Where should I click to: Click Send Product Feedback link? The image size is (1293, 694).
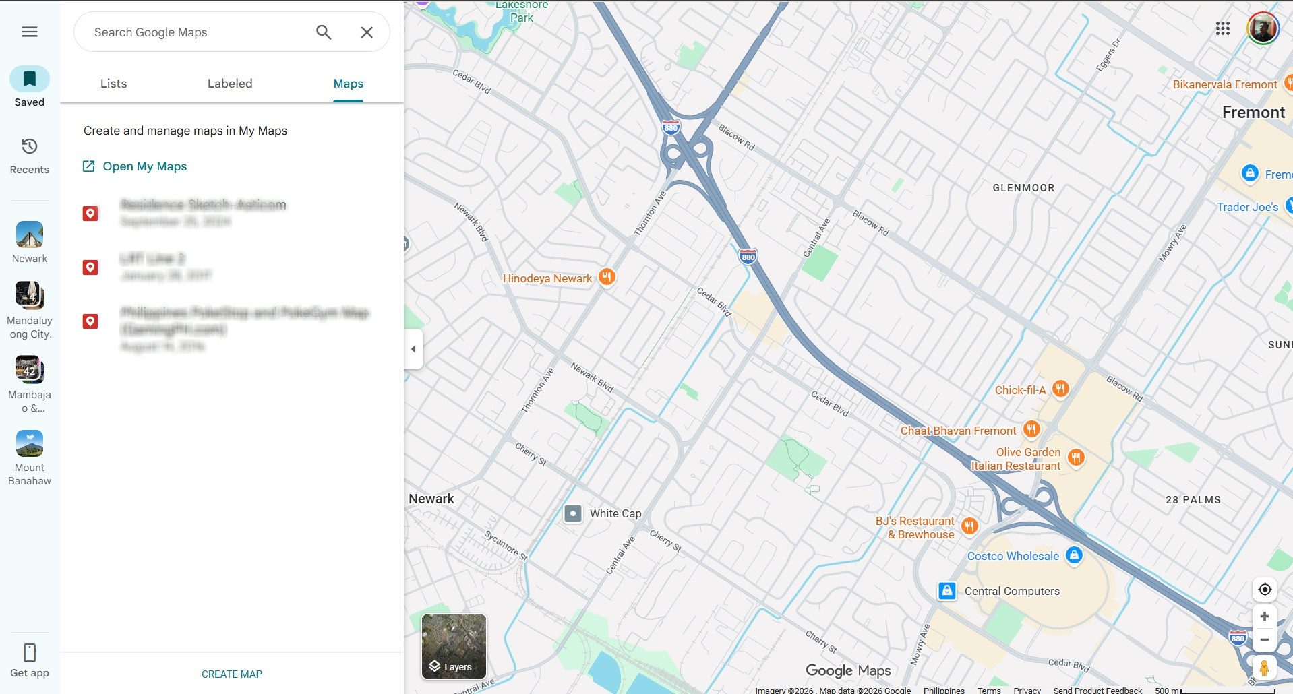[1097, 690]
